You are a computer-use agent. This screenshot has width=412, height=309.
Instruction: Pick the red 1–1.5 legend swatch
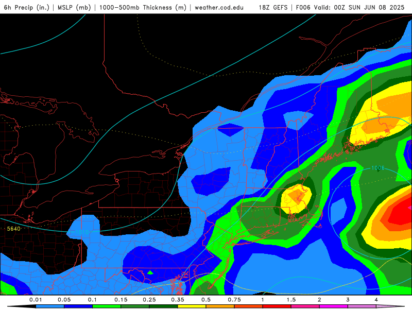coord(277,306)
